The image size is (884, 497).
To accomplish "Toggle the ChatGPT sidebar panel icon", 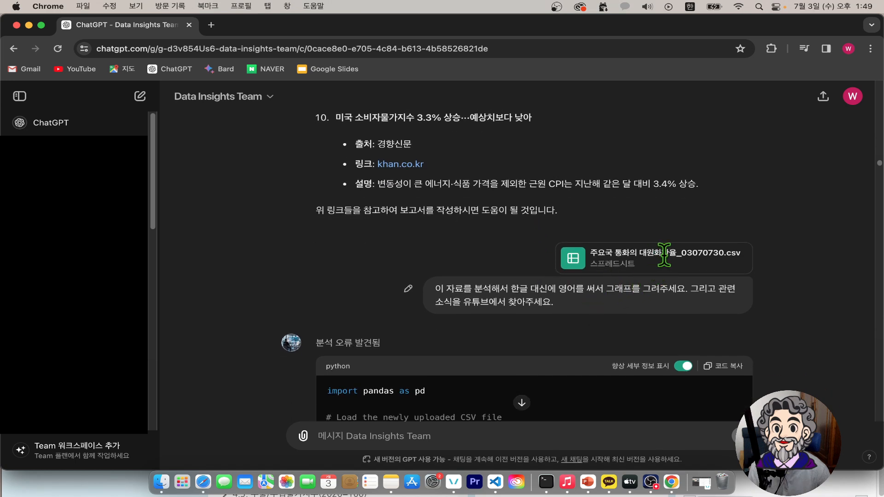I will pos(19,96).
